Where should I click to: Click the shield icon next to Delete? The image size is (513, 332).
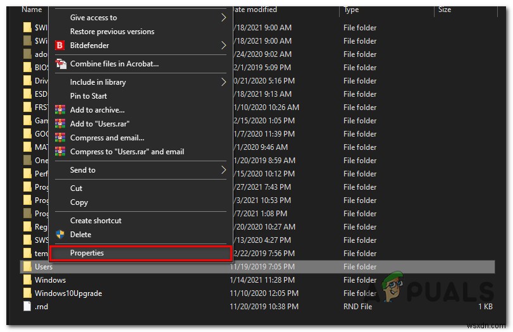coord(60,235)
